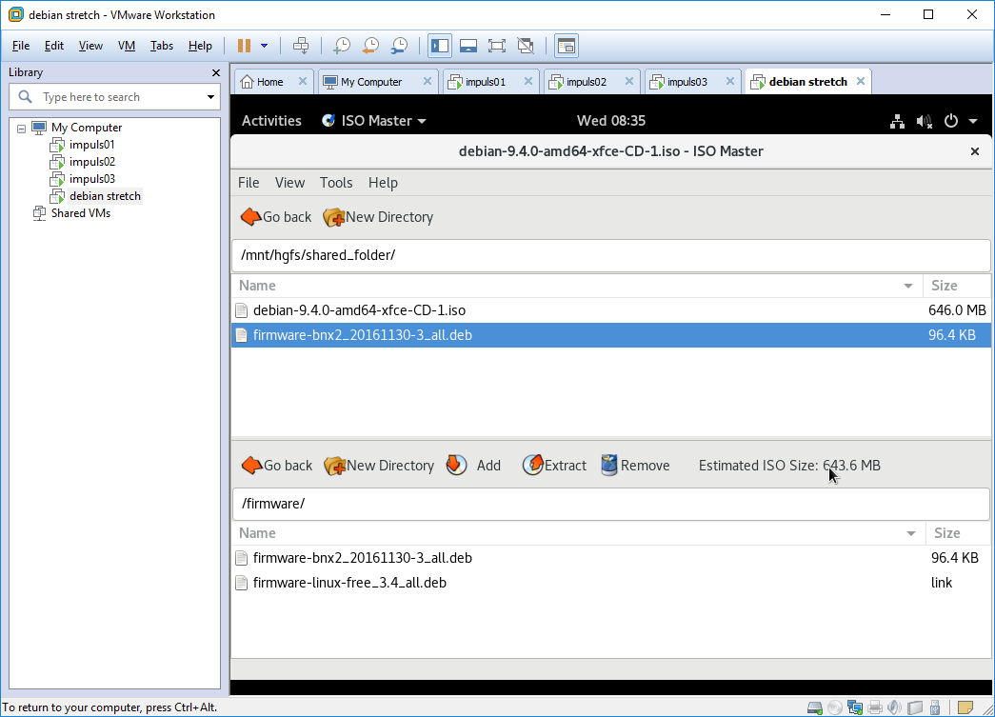The image size is (995, 717).
Task: Go back in the filesystem browser pane
Action: coord(276,217)
